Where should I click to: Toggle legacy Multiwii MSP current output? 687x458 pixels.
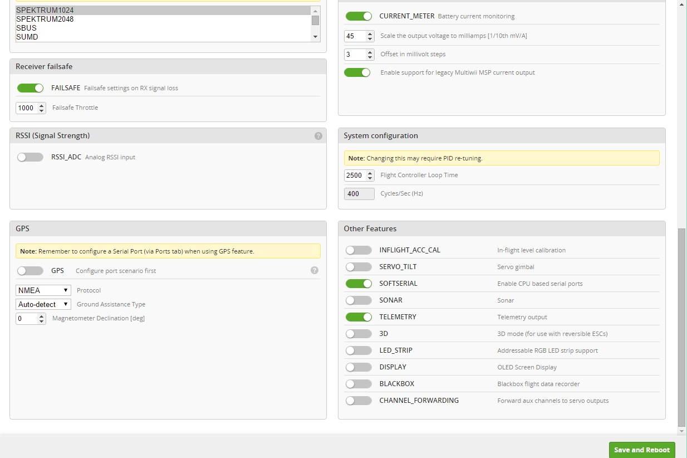pos(357,72)
